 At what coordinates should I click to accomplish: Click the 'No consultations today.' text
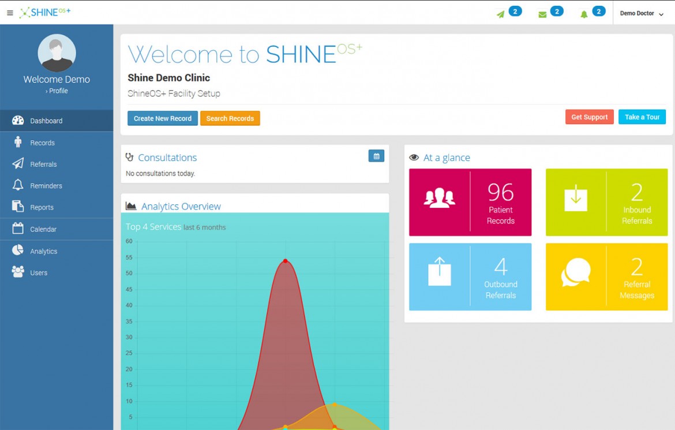coord(160,174)
